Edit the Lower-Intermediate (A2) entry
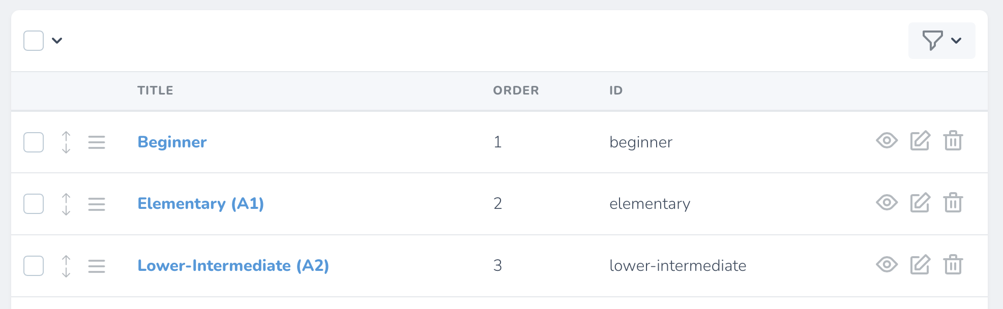This screenshot has height=309, width=1003. point(920,265)
